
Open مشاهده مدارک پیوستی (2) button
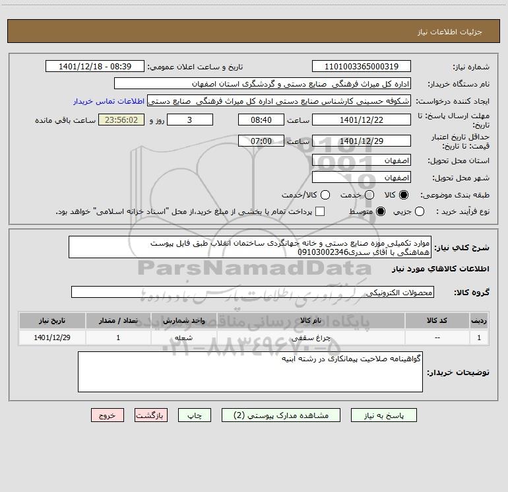tap(281, 415)
